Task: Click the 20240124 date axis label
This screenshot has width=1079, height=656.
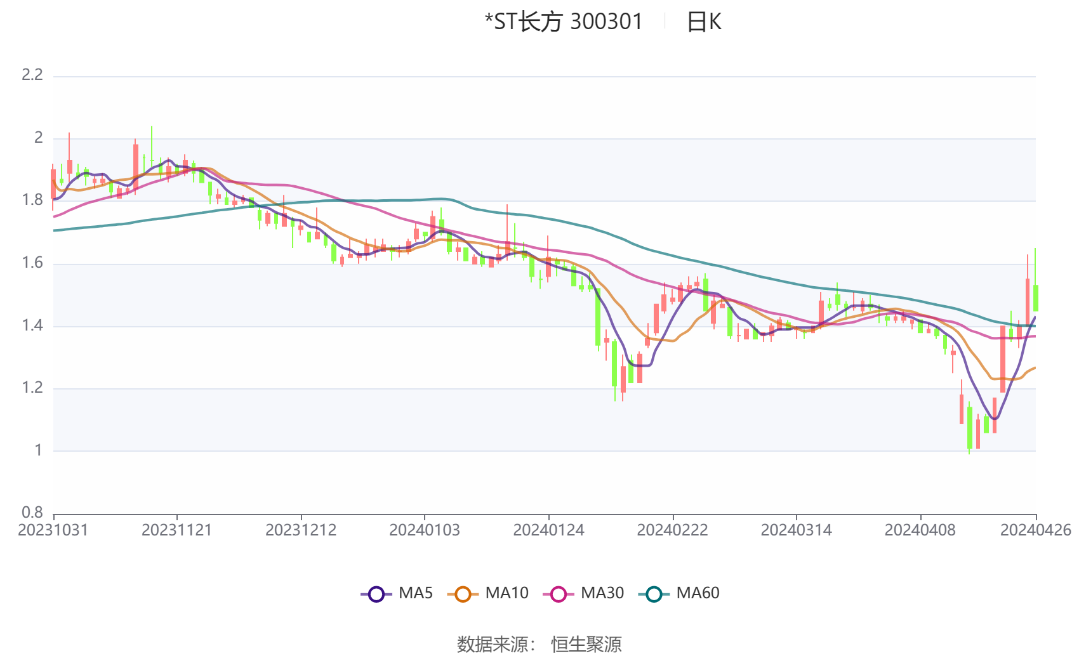Action: [548, 530]
